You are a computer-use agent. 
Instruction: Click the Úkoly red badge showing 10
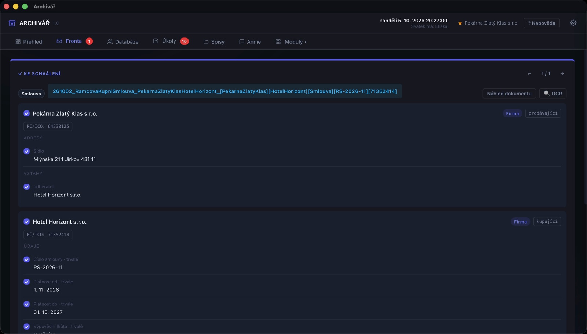(184, 41)
